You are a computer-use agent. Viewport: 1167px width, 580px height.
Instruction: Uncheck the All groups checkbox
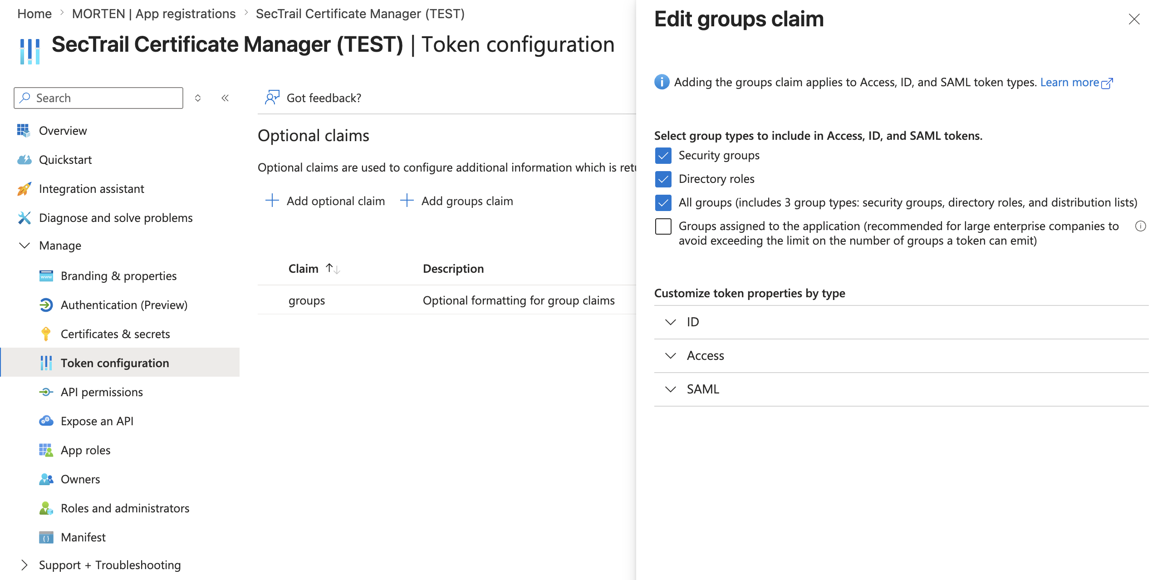663,203
